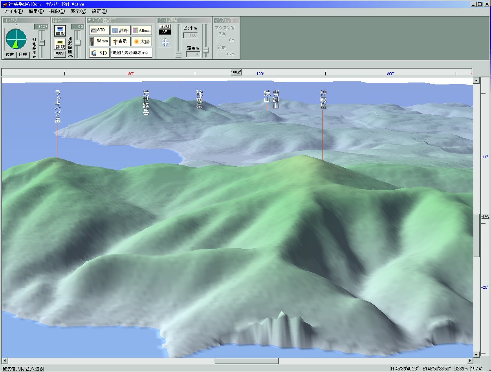Open the ファイル(F) menu
The width and height of the screenshot is (491, 372).
13,11
